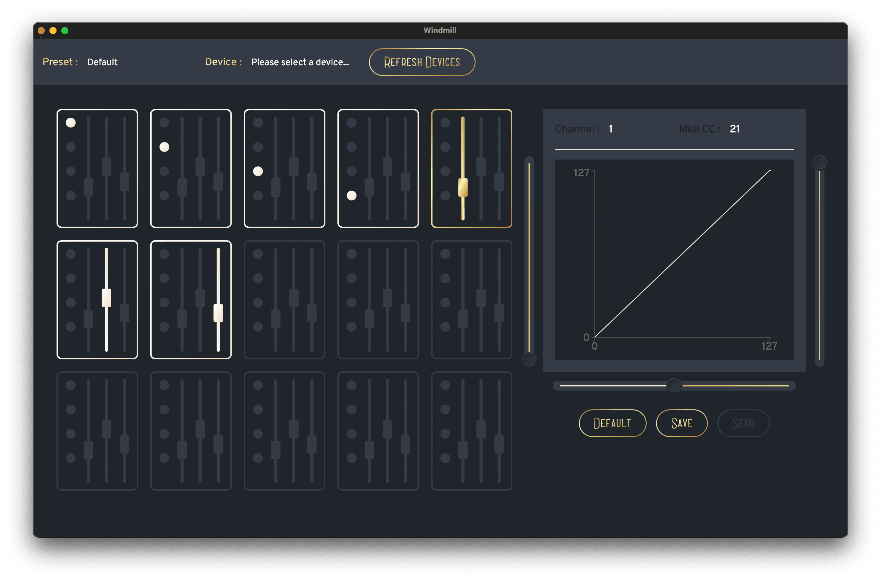Click the Save button
The height and width of the screenshot is (581, 881).
point(682,423)
